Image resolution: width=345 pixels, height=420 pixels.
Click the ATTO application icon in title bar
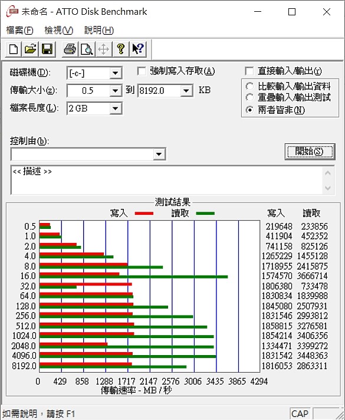tap(12, 12)
